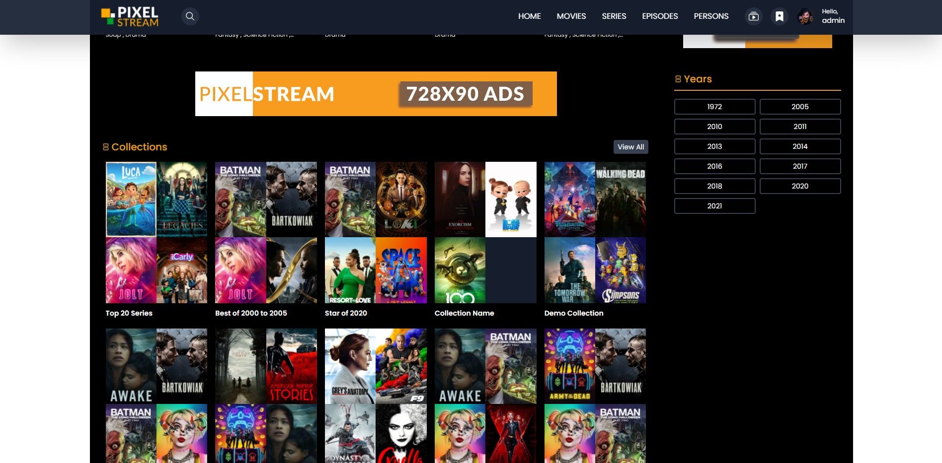Click the Grey's Anatomy poster
The height and width of the screenshot is (463, 942).
pos(350,366)
